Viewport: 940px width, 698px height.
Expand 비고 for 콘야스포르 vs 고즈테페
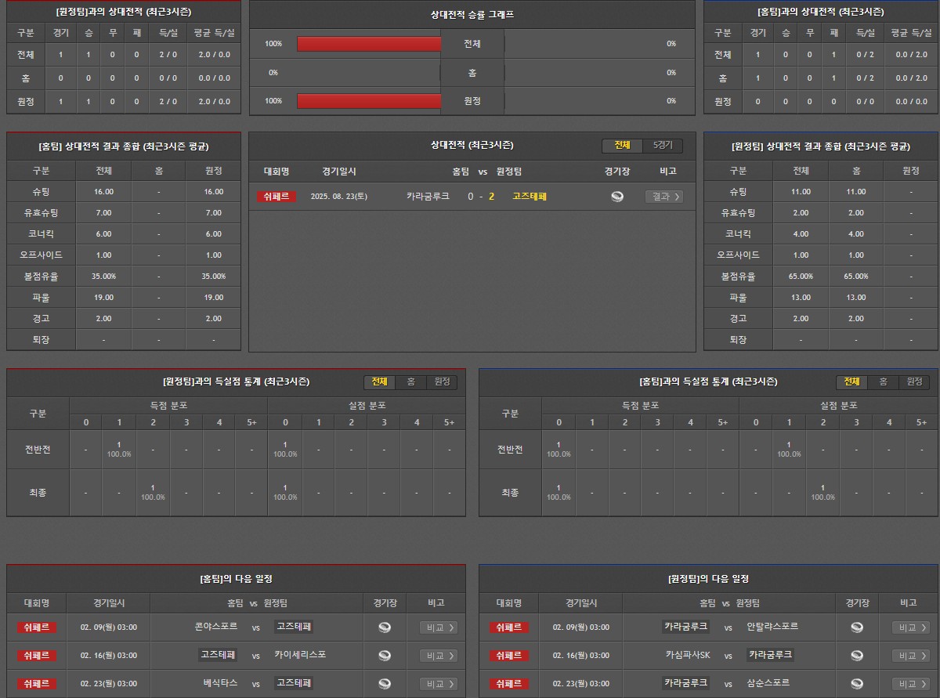[x=438, y=627]
